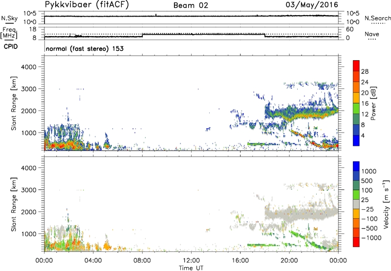Click the 4000 tick on power panel axis
The height and width of the screenshot is (271, 391).
point(28,67)
